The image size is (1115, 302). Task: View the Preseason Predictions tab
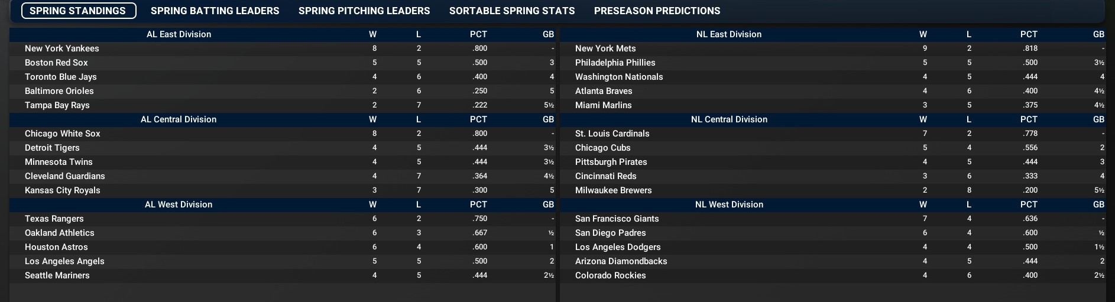[657, 11]
